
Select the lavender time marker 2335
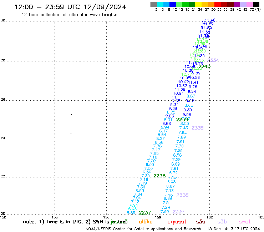[198, 128]
